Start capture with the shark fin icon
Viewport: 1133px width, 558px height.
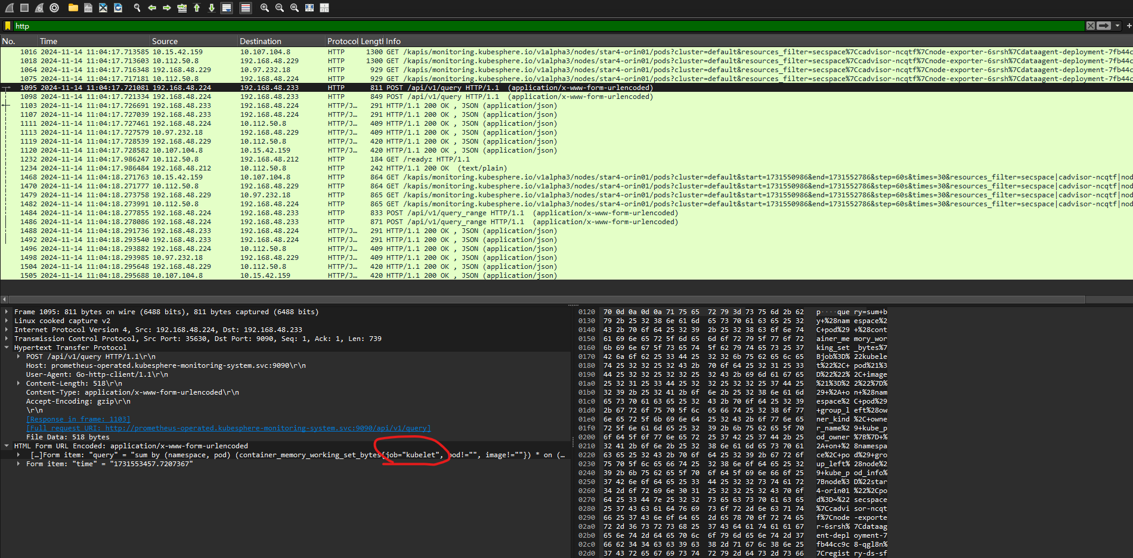click(10, 8)
